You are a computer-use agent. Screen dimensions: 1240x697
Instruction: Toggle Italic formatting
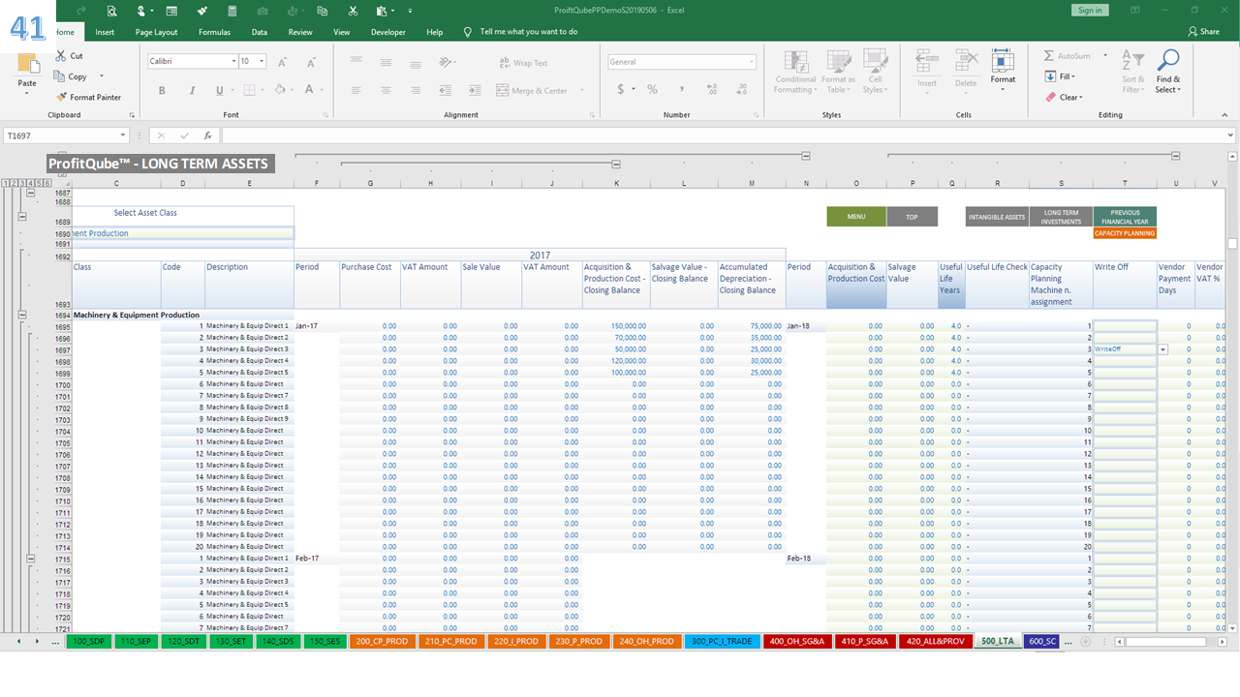191,90
